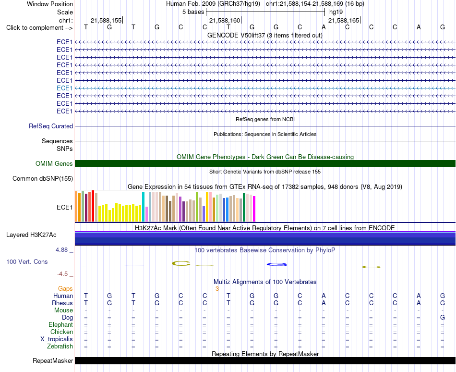Click the chr1:21,588,154-21,588,169 (16 bp) position text

point(315,4)
